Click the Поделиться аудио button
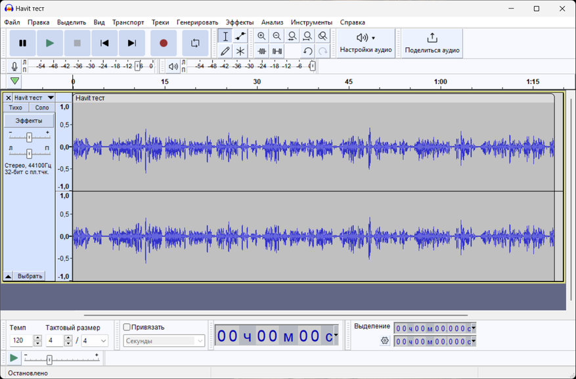Viewport: 576px width, 379px height. (x=432, y=43)
